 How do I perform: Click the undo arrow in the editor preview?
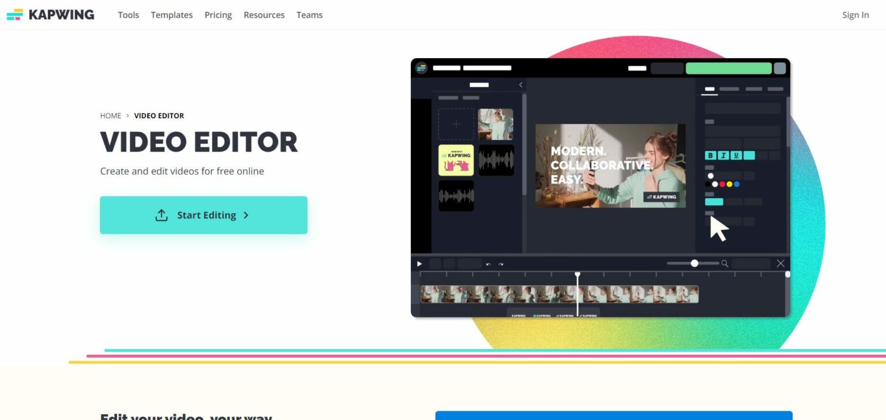click(x=488, y=264)
